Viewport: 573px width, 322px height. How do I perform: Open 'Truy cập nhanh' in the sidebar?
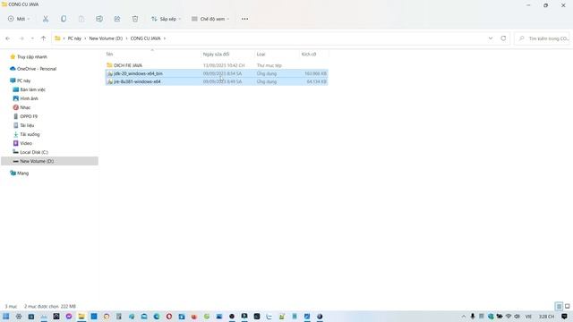[x=32, y=57]
